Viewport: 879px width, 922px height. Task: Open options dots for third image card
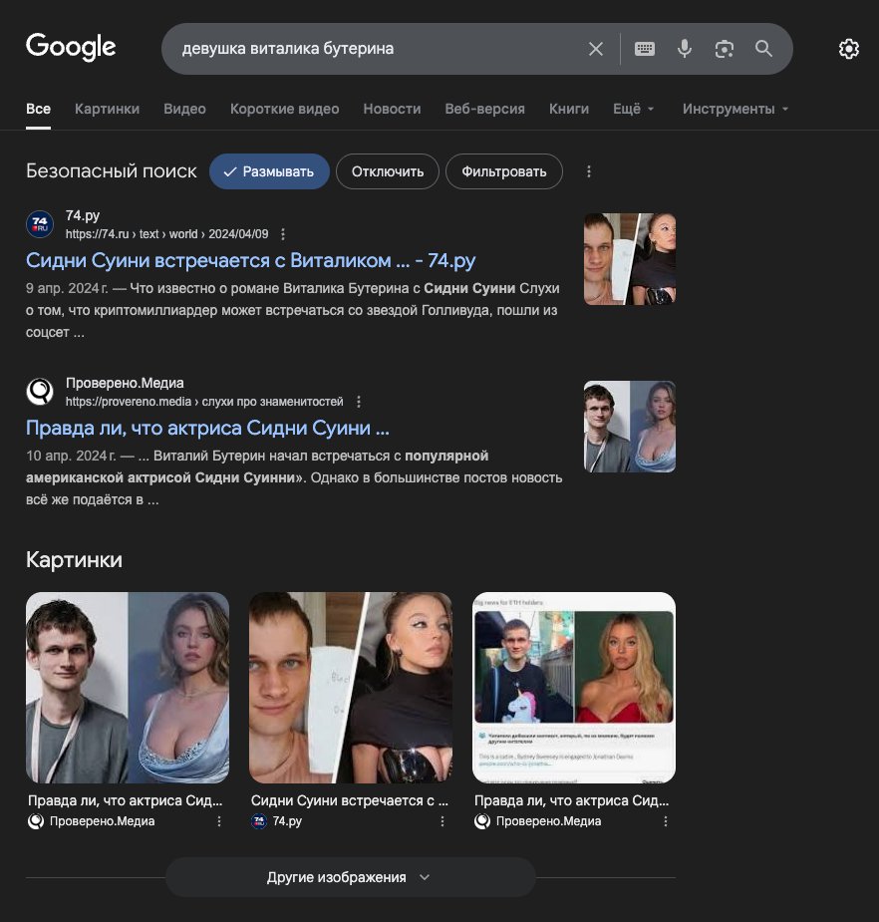666,821
